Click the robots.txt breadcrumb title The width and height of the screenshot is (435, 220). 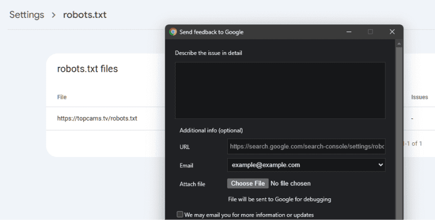(x=85, y=15)
